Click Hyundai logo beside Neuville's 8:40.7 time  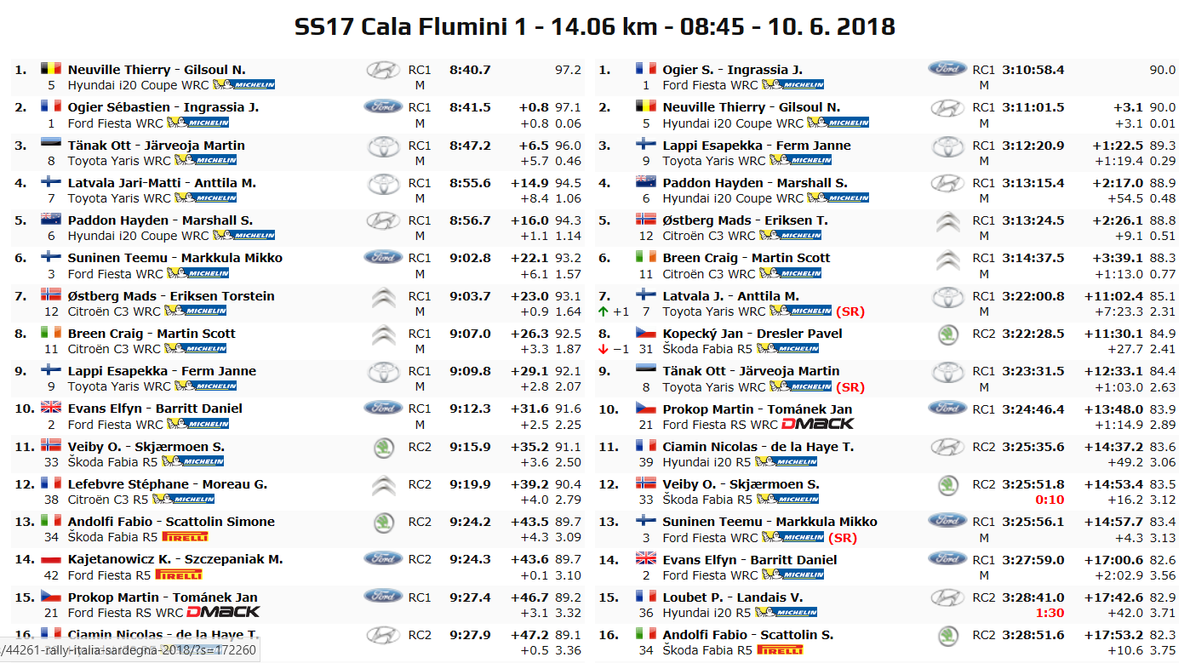coord(383,70)
